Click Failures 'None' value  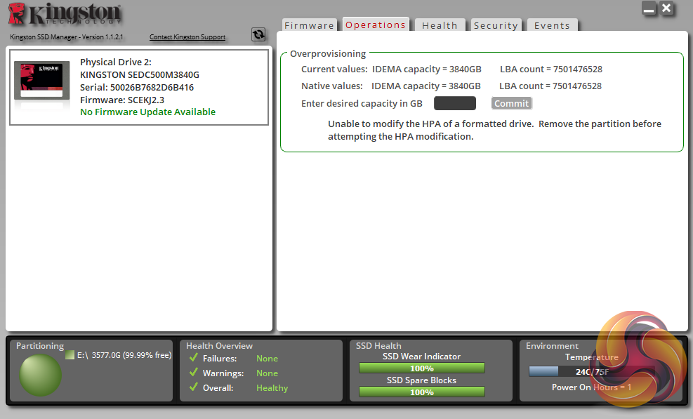pos(267,359)
